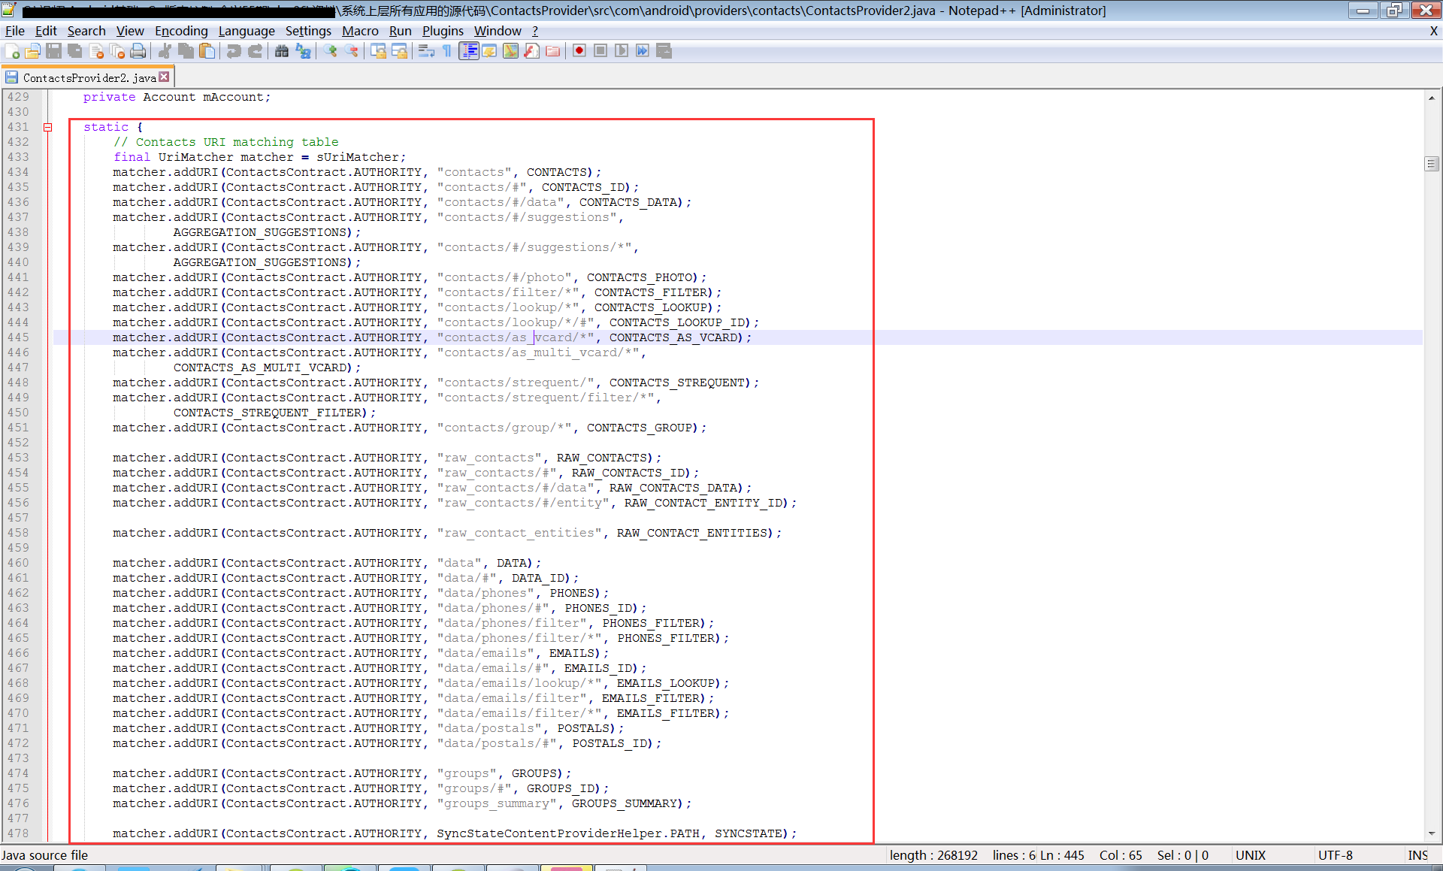Viewport: 1443px width, 871px height.
Task: Click the New file toolbar icon
Action: [13, 51]
